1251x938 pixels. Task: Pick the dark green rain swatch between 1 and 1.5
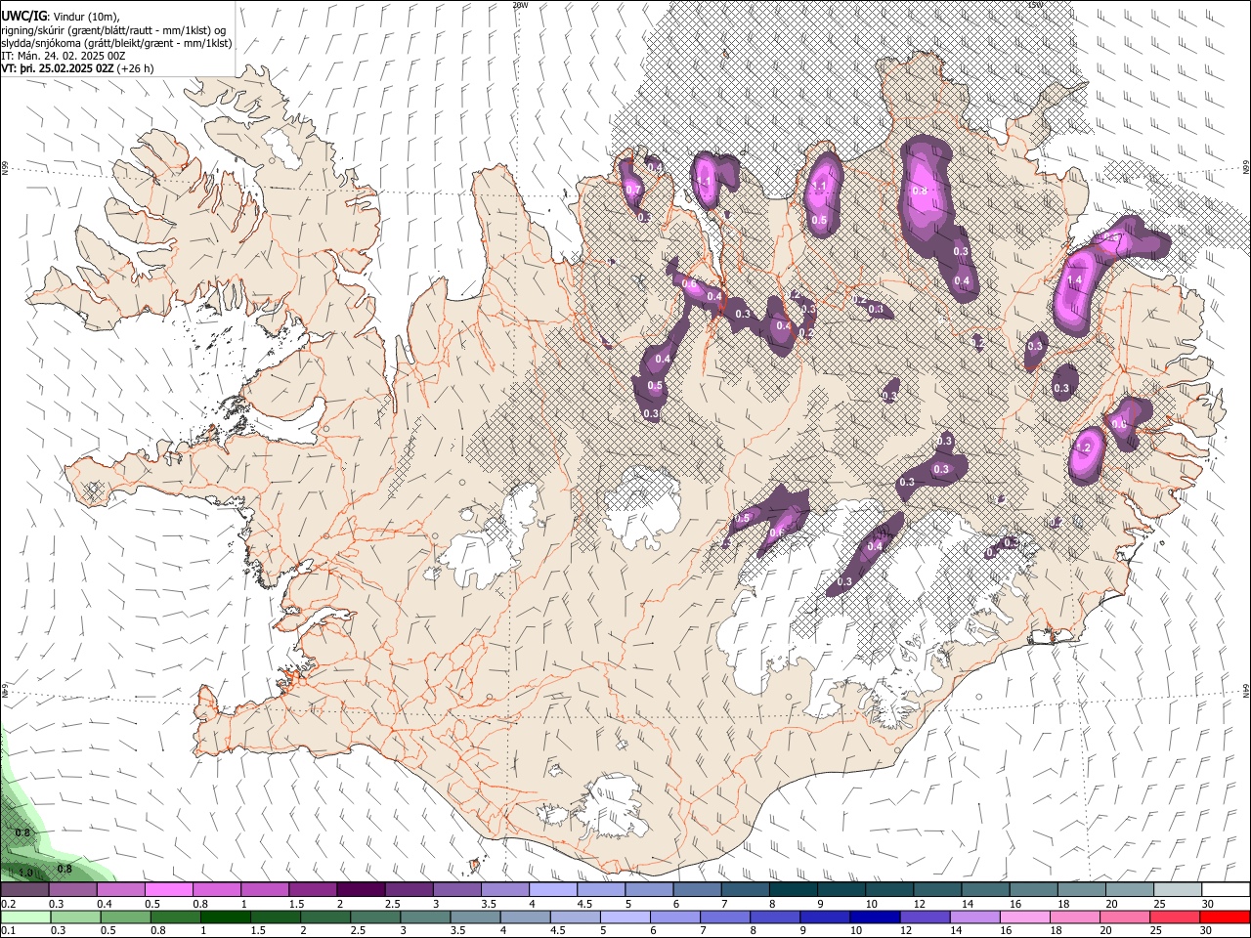226,917
